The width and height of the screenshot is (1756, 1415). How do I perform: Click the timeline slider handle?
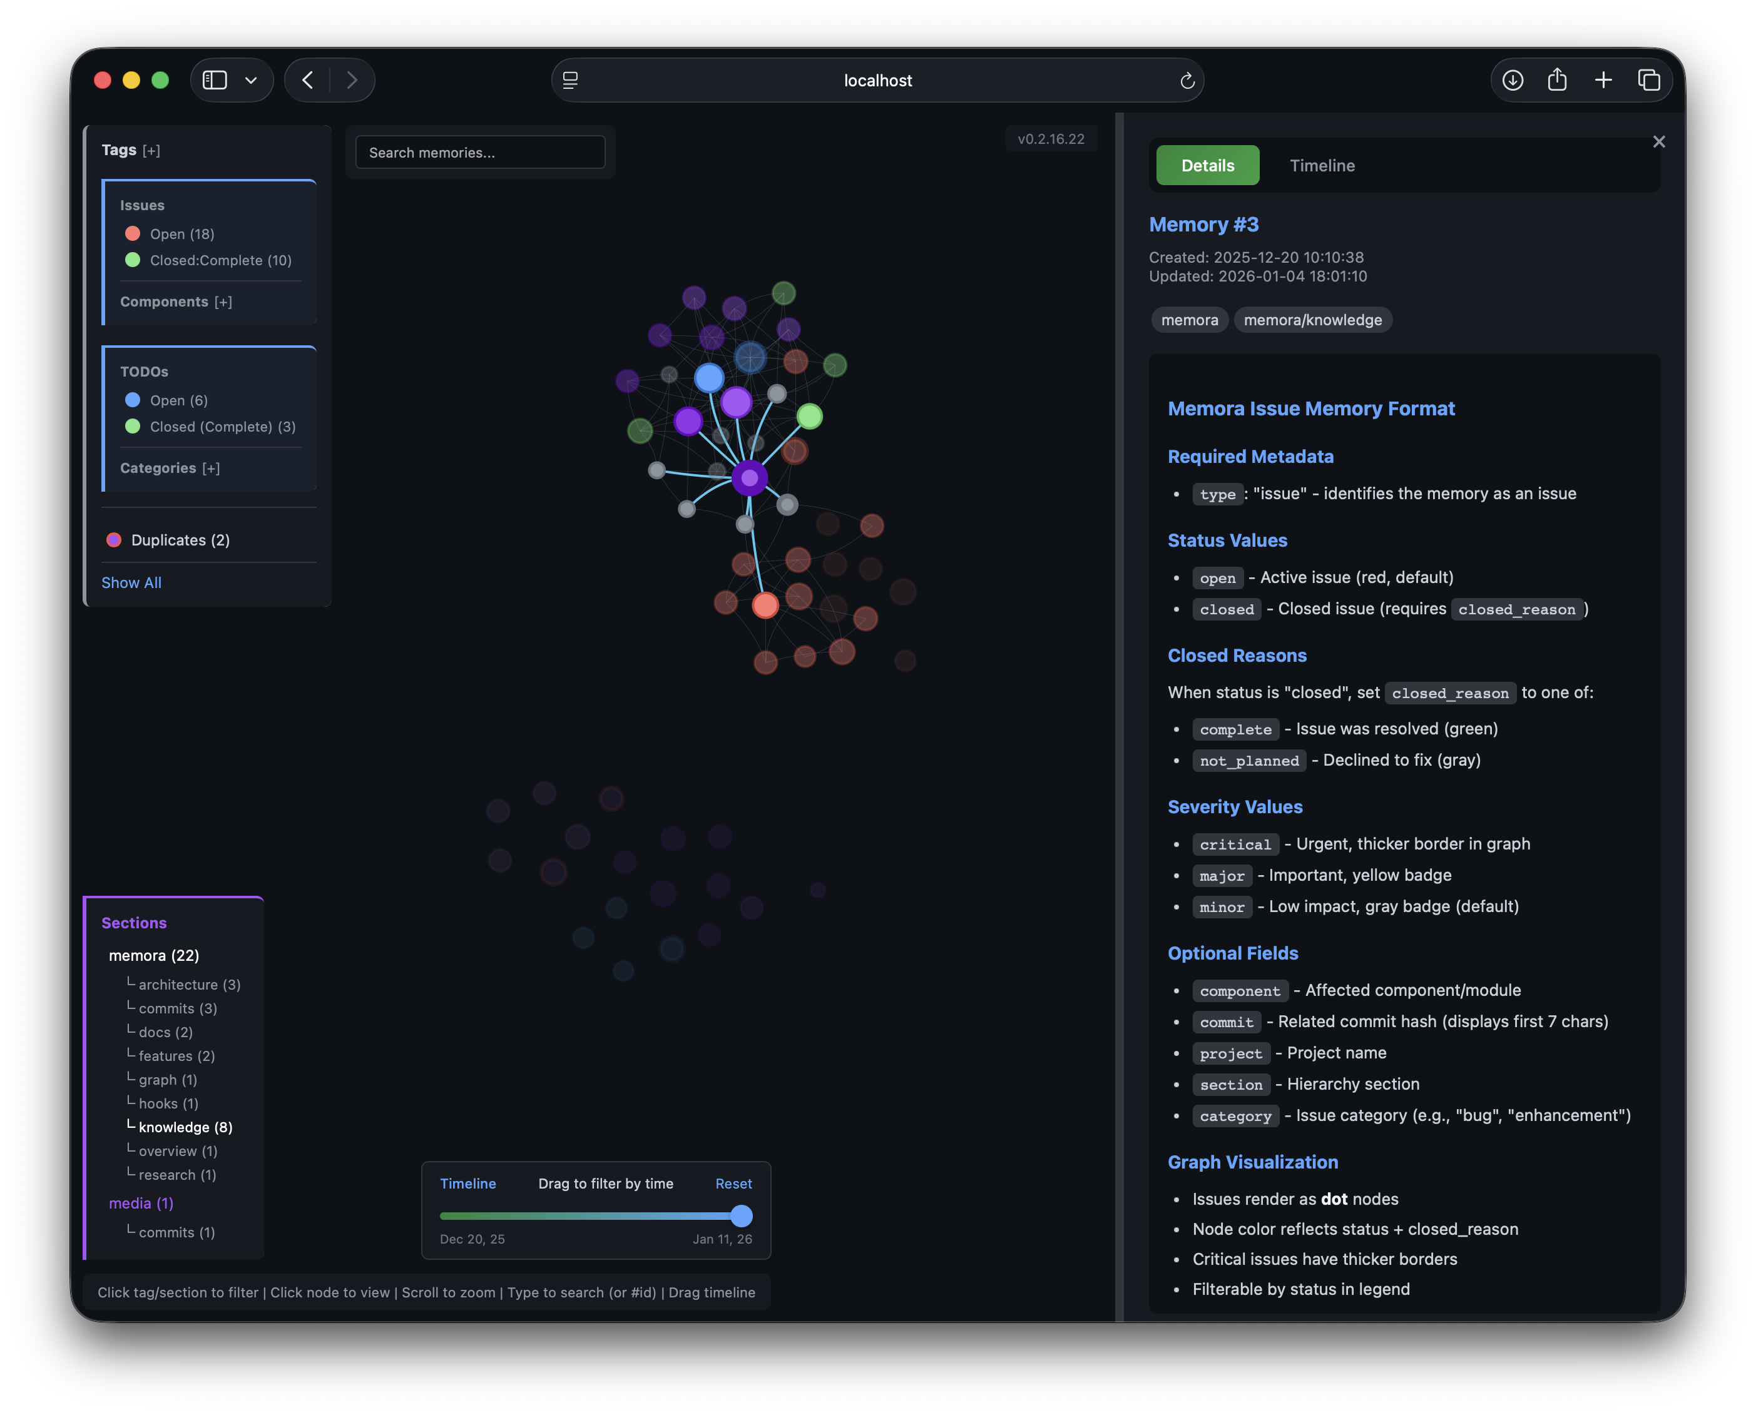click(741, 1216)
